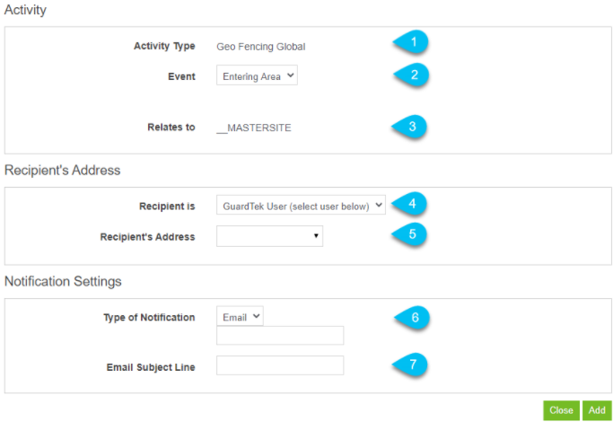Expand the Recipient's Address combo box
This screenshot has width=613, height=422.
point(270,236)
